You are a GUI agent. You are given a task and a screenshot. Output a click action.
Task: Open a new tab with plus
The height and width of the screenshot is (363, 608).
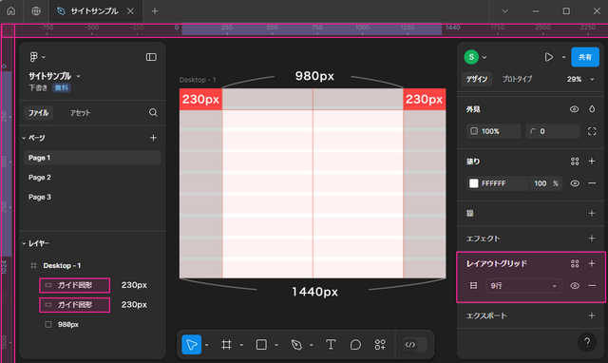click(x=155, y=10)
